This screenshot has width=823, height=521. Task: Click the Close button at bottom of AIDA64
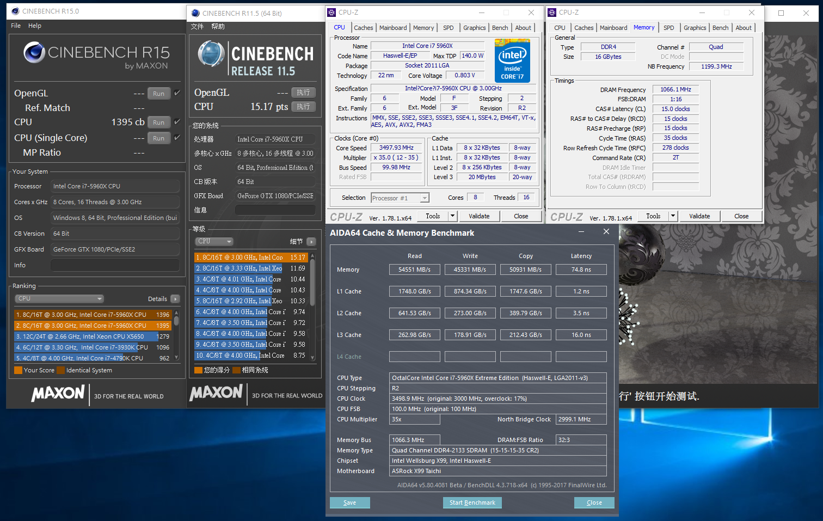594,502
